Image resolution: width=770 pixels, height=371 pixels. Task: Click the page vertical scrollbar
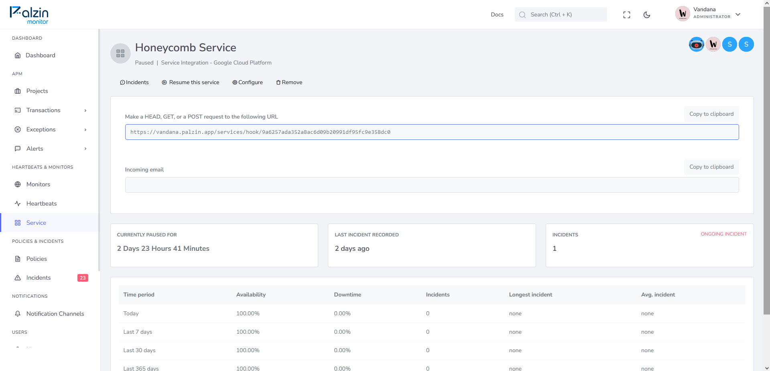tap(767, 160)
